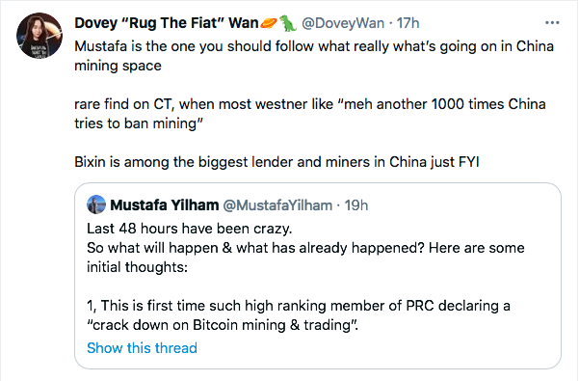
Task: Click the "1, This is first time" line
Action: click(x=299, y=306)
